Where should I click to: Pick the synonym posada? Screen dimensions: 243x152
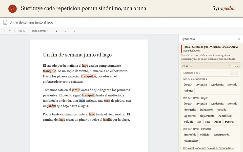tap(222, 109)
